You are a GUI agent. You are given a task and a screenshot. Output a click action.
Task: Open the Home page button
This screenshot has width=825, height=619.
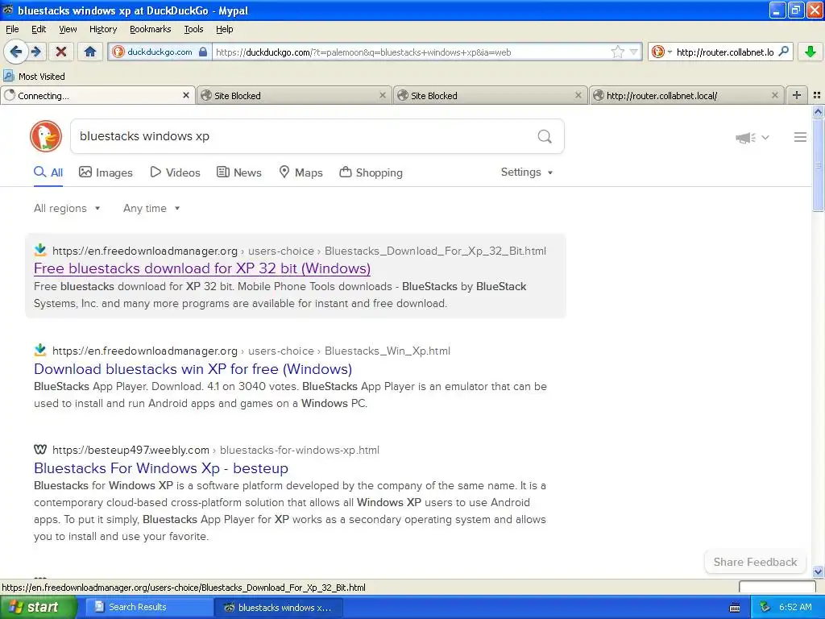point(90,52)
